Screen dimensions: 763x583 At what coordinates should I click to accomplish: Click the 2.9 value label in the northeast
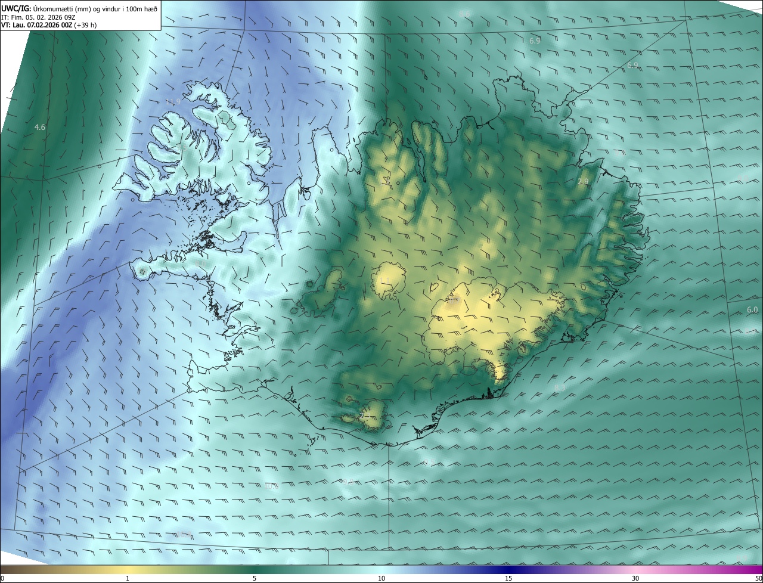click(x=583, y=181)
